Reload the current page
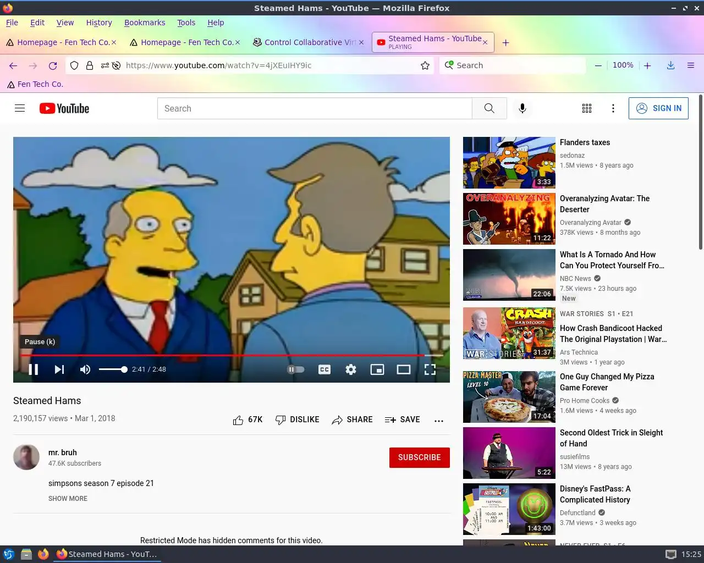704x563 pixels. tap(53, 65)
